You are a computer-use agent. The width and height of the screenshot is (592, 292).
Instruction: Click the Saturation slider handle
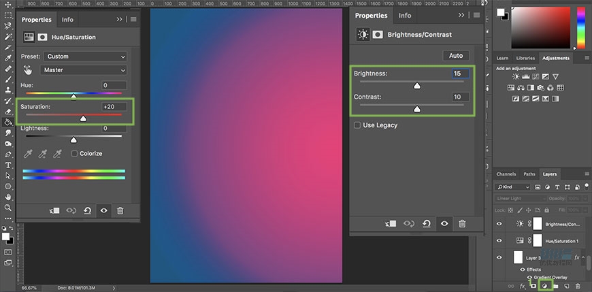tap(83, 118)
